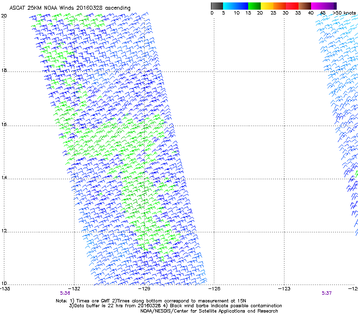Click the longitude axis label "-135"
Image resolution: width=358 pixels, height=314 pixels.
pos(5,289)
